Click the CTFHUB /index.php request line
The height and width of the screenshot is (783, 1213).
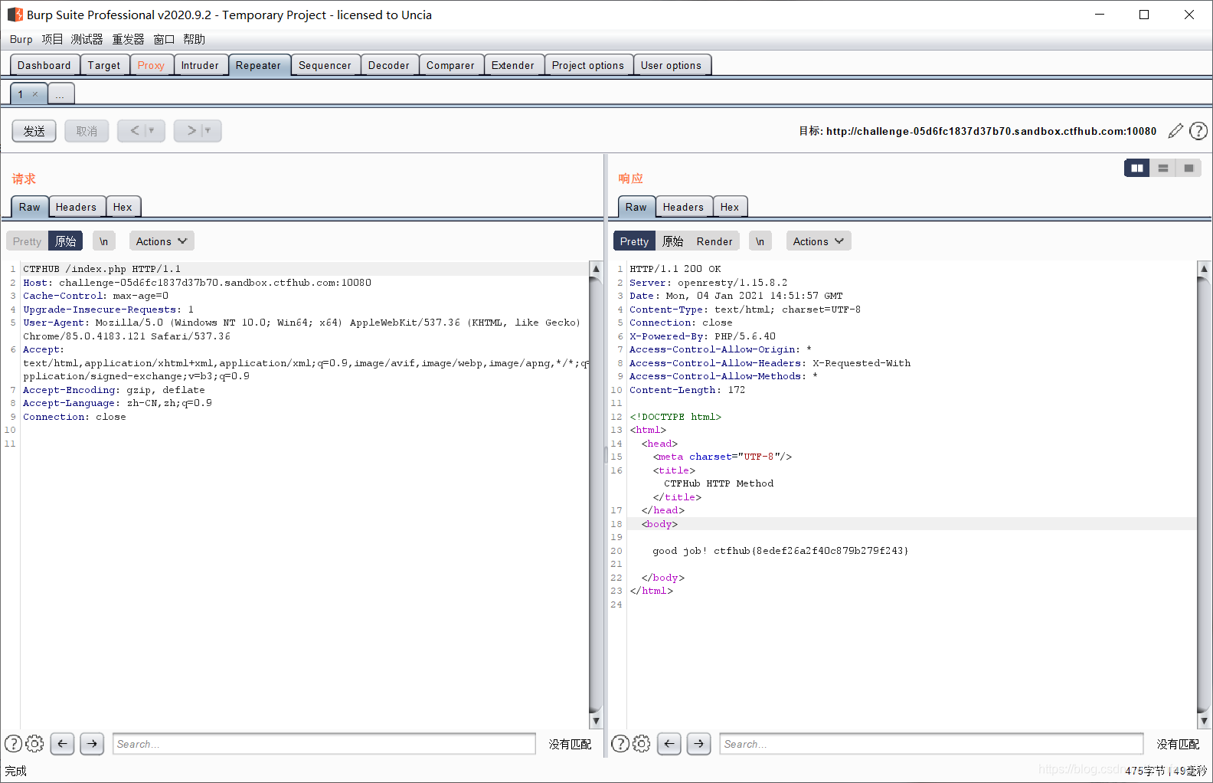coord(102,269)
